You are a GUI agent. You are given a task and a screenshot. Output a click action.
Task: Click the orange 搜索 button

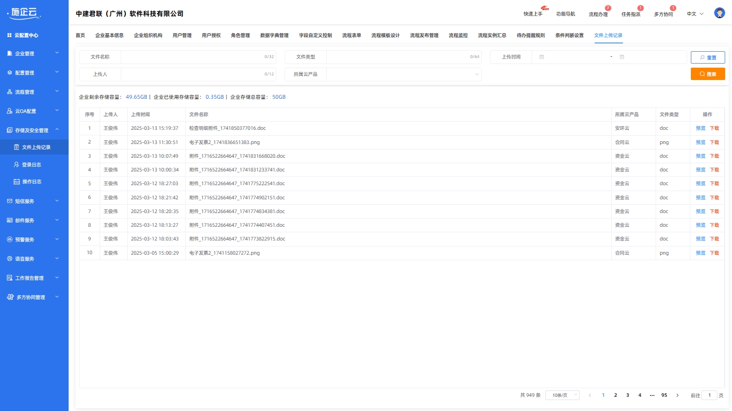click(x=707, y=74)
